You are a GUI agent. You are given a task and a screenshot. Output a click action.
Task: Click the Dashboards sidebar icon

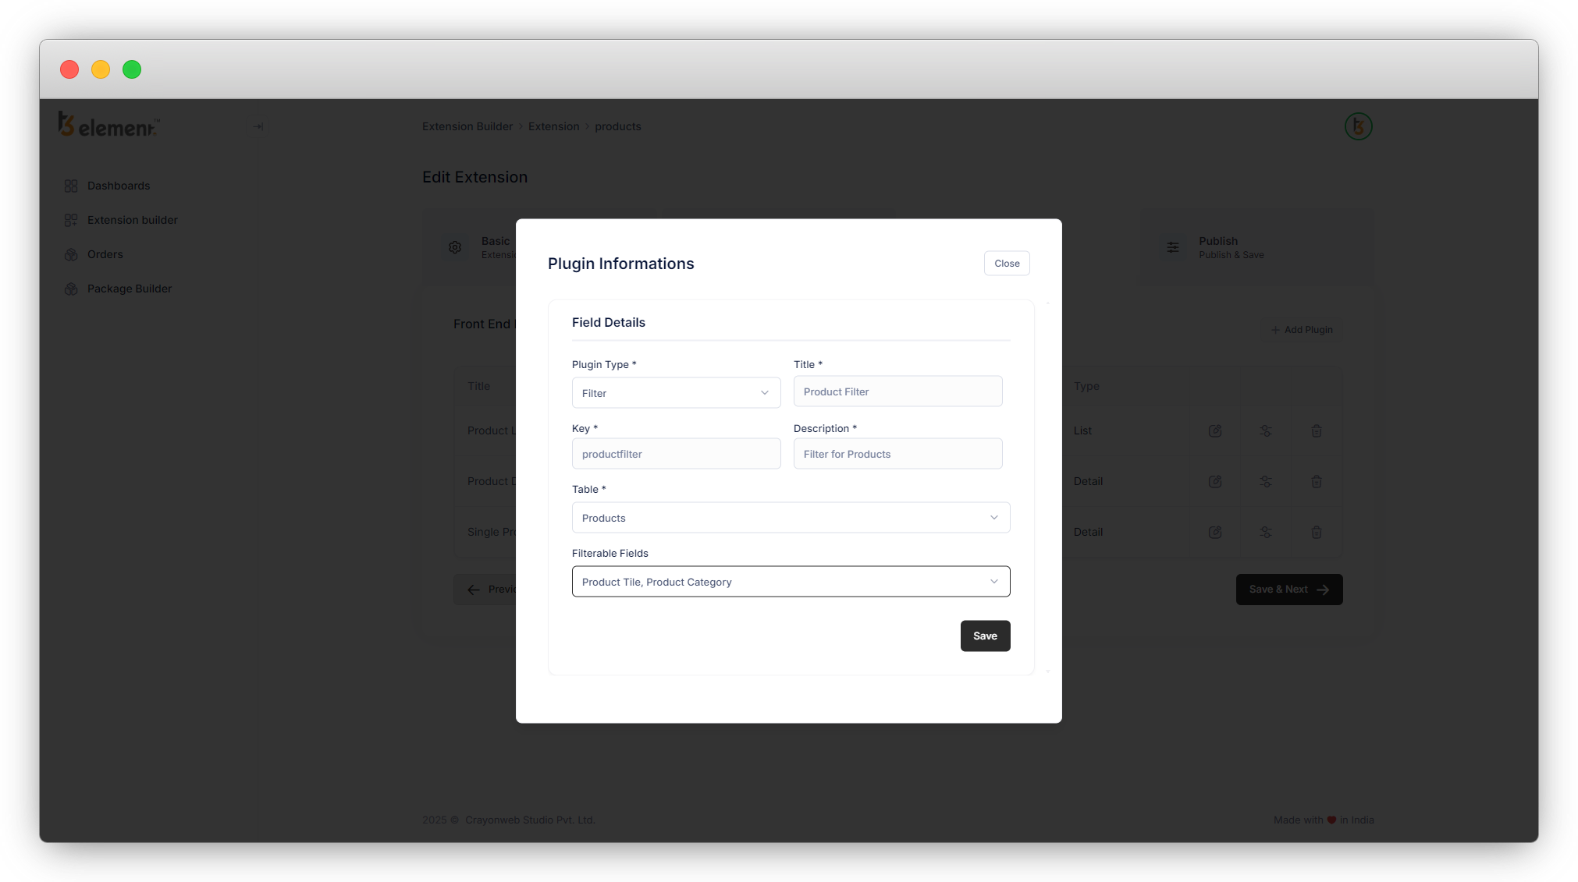[71, 186]
